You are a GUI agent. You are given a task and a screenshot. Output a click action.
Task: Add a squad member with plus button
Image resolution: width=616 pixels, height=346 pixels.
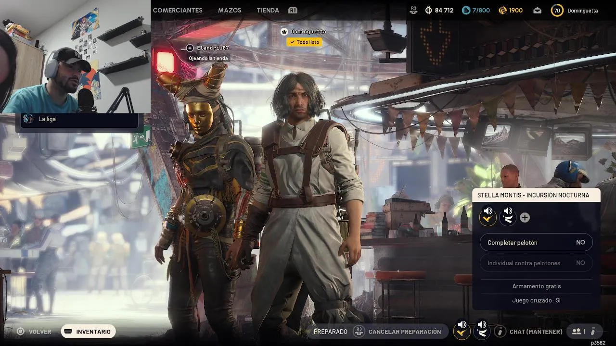(x=525, y=218)
